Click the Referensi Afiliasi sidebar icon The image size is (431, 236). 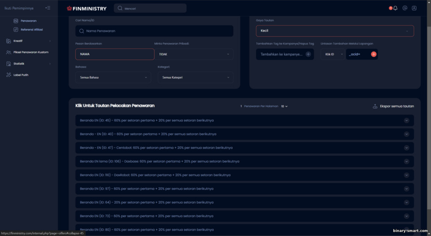click(x=16, y=29)
